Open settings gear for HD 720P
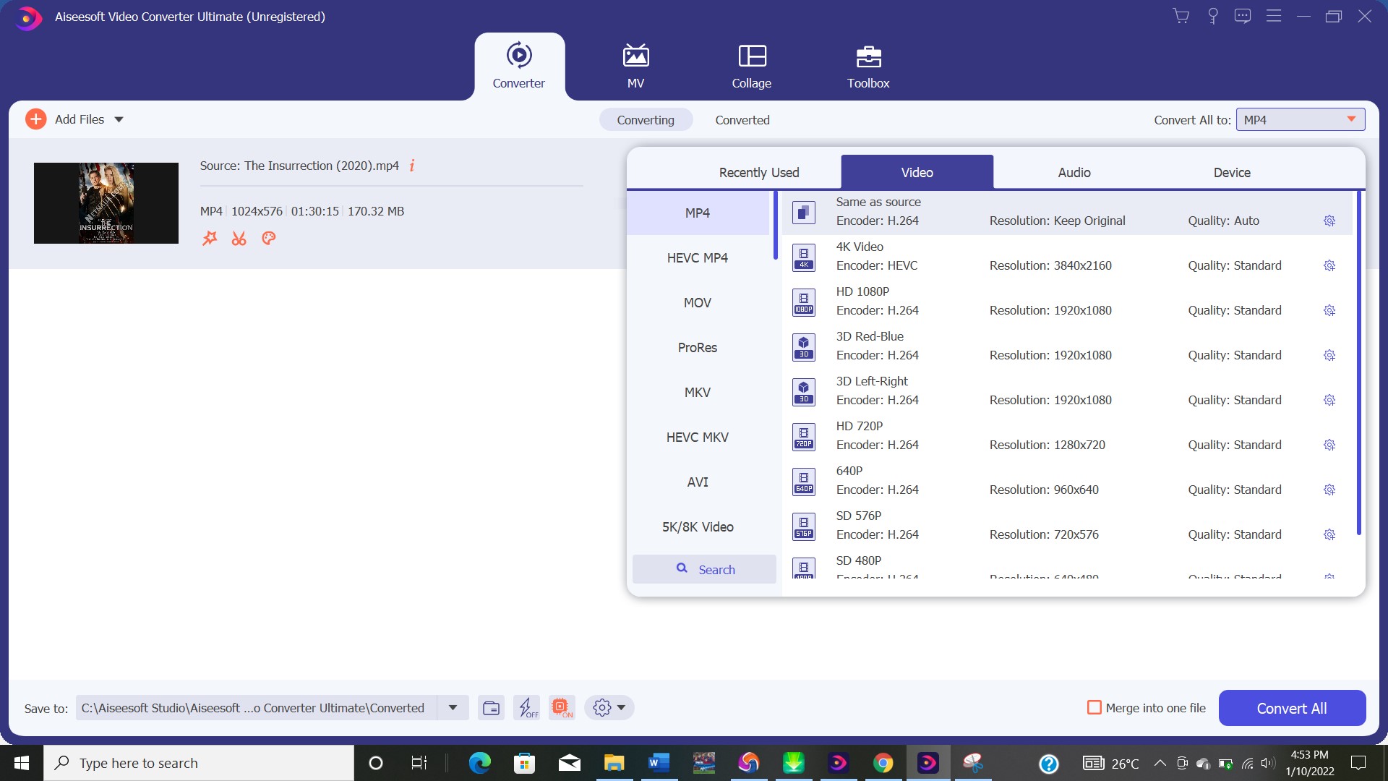 tap(1329, 445)
